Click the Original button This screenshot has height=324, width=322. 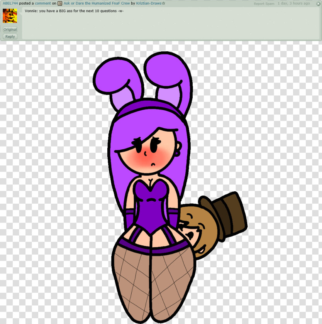10,29
